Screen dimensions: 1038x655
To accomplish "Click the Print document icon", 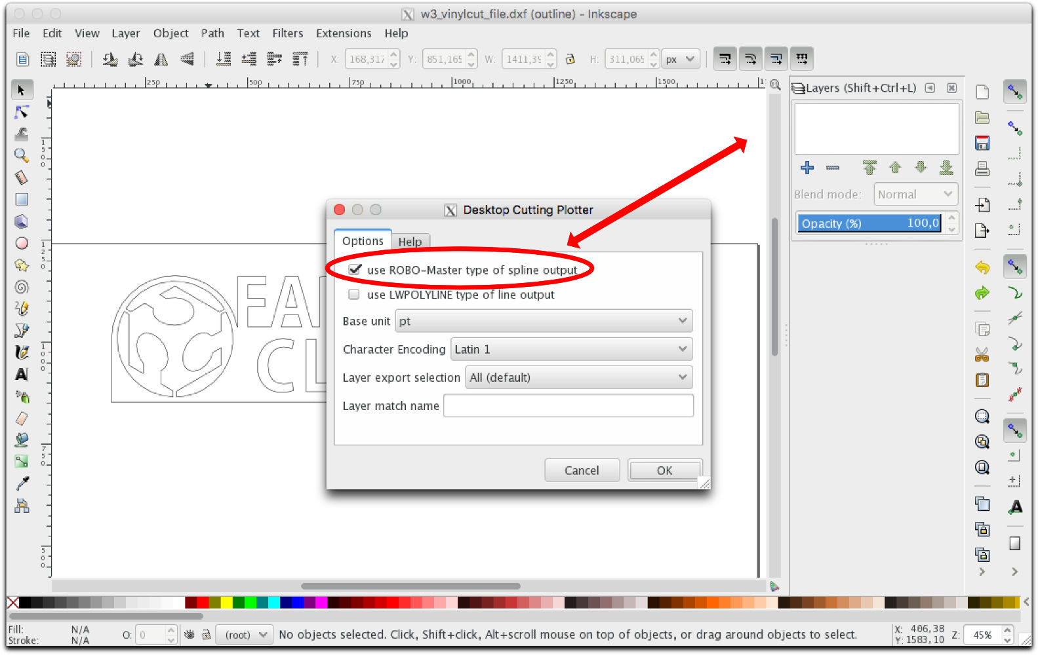I will coord(982,169).
